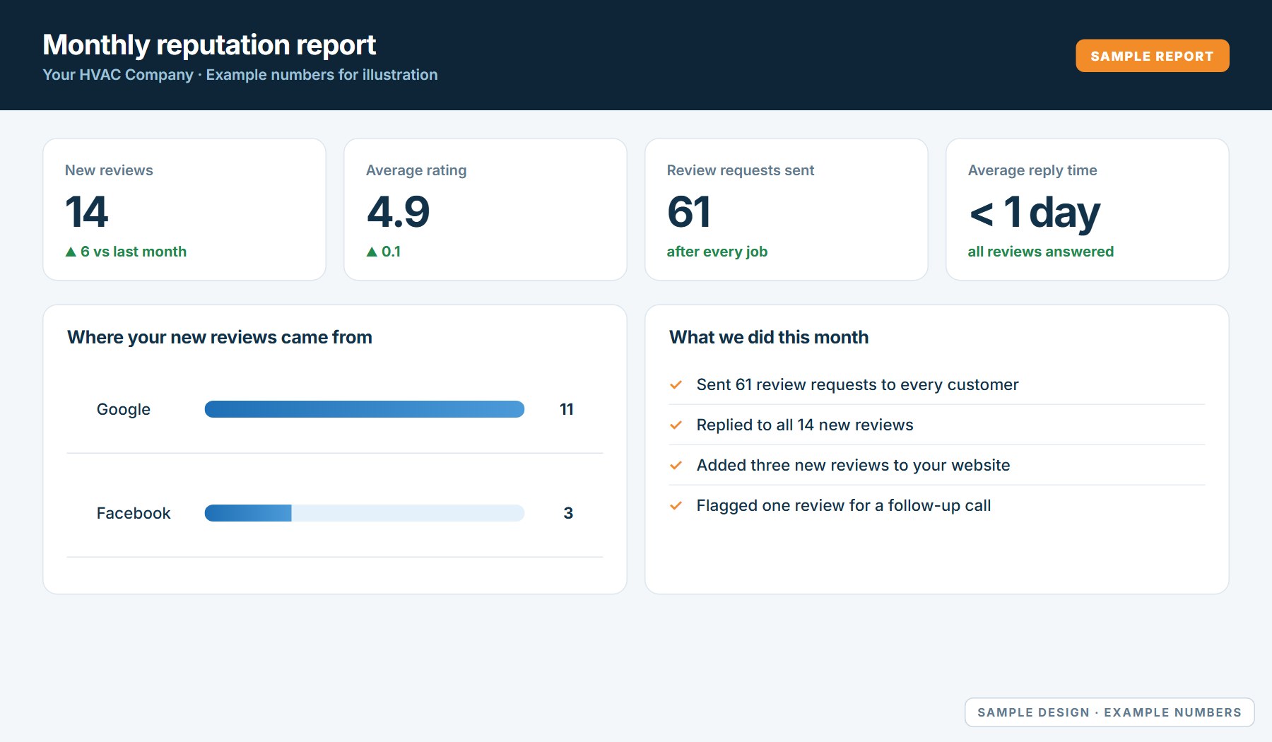1272x742 pixels.
Task: Click the "Flagged one review for a follow-up call" text
Action: click(x=844, y=506)
